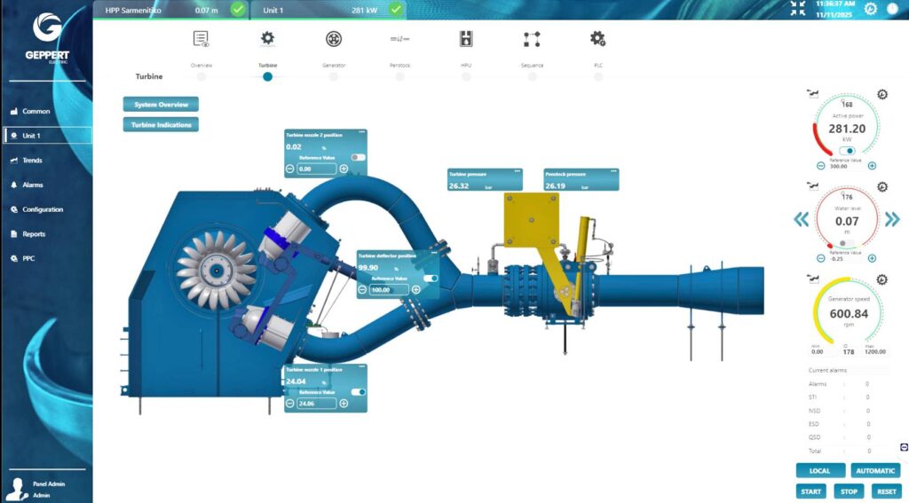Image resolution: width=909 pixels, height=503 pixels.
Task: Increase Active power reference value with plus
Action: tap(872, 166)
